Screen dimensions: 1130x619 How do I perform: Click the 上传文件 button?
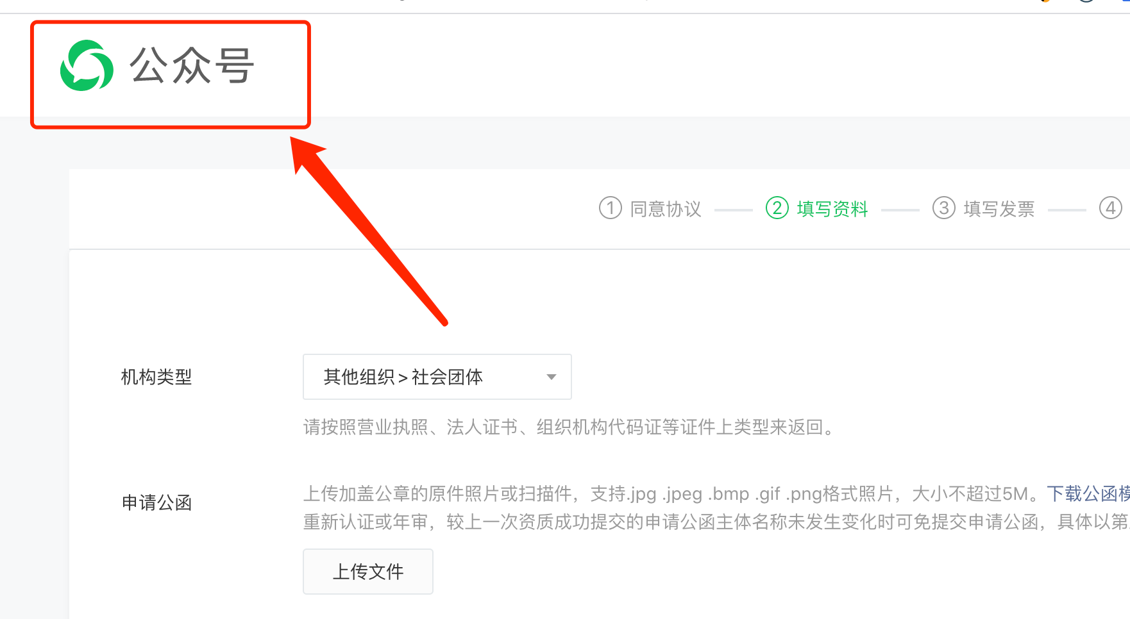(368, 572)
